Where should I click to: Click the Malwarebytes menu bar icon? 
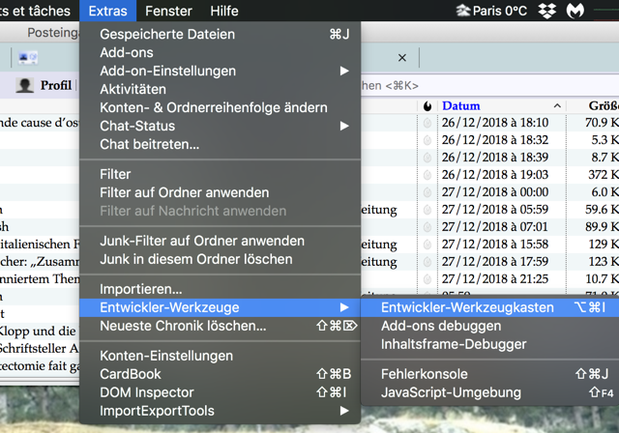[575, 11]
